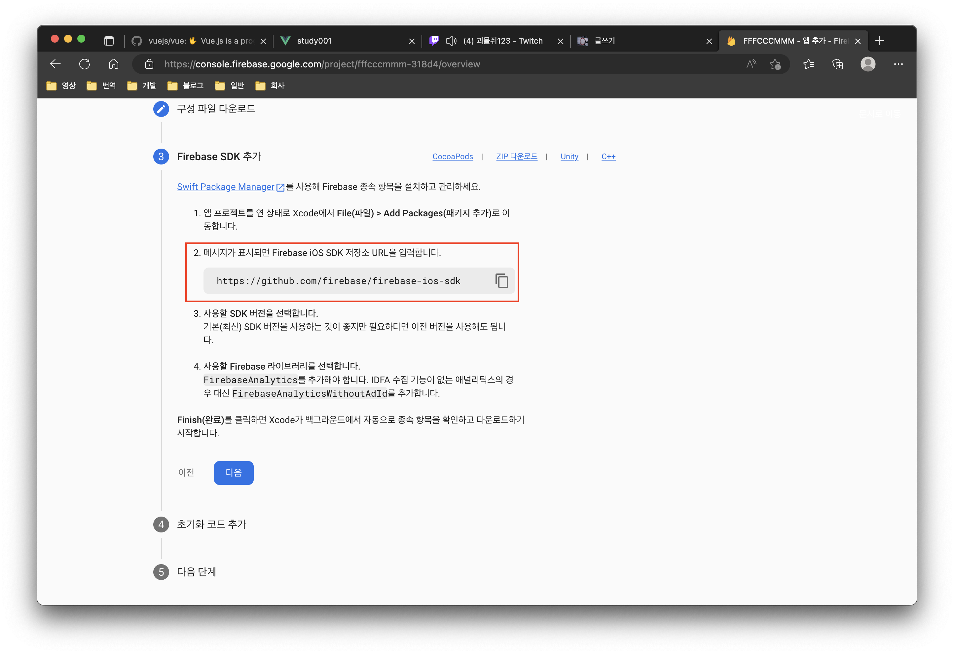Open the C++ instructions link
The height and width of the screenshot is (654, 954).
pyautogui.click(x=608, y=157)
